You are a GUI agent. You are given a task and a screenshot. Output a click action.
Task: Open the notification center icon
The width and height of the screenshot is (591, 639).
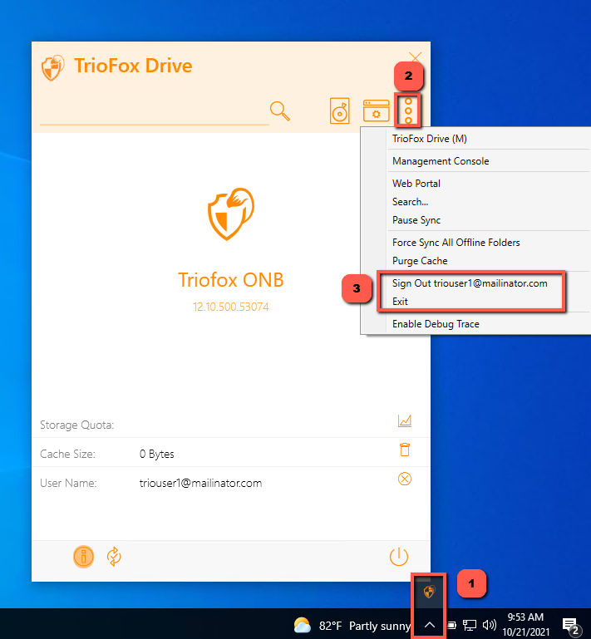tap(571, 626)
